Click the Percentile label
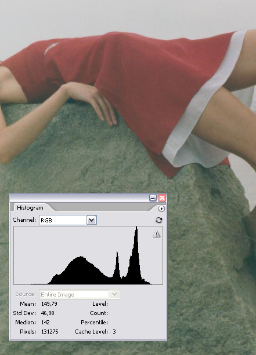The height and width of the screenshot is (355, 256). tap(95, 322)
